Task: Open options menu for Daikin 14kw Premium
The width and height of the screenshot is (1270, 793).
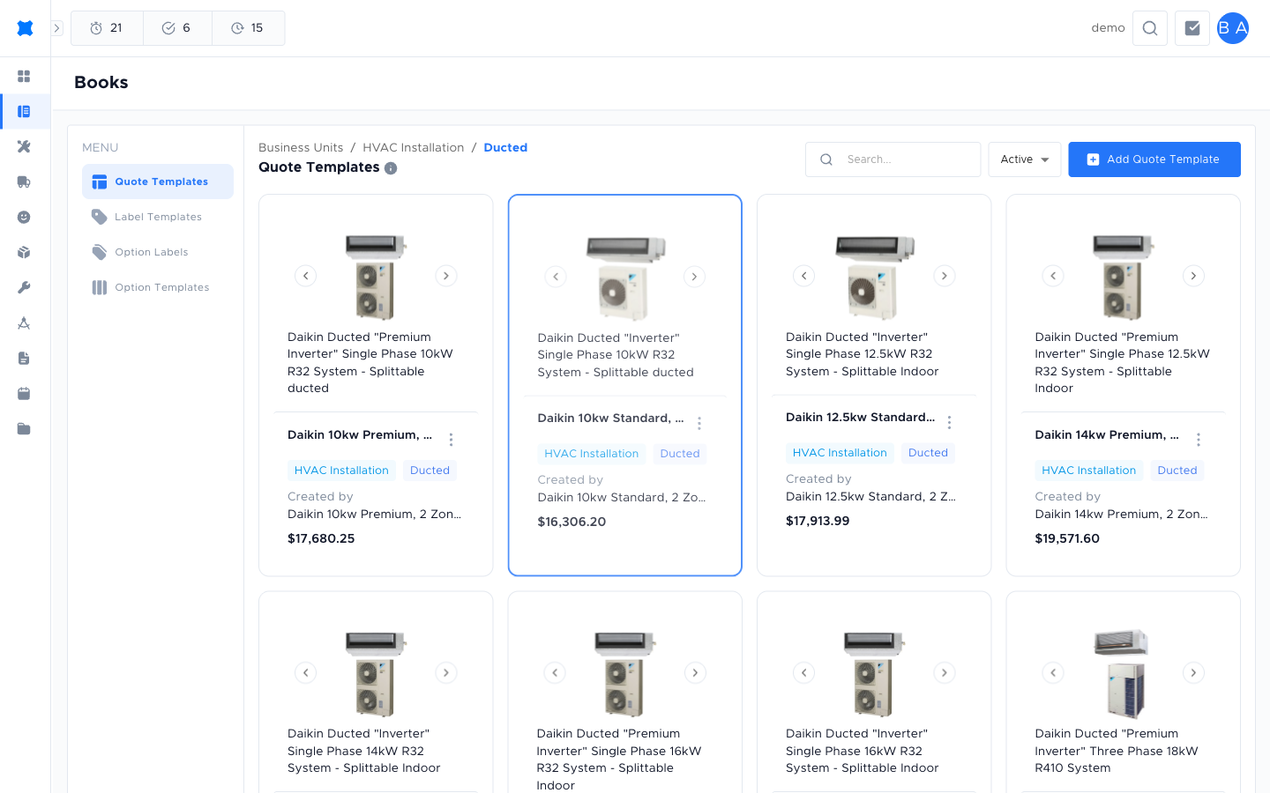Action: coord(1199,440)
